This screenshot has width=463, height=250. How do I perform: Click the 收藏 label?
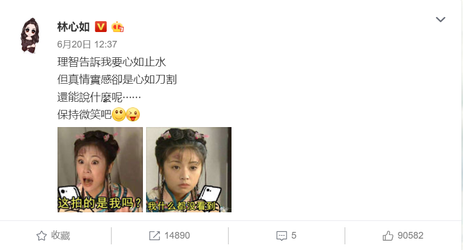click(x=61, y=236)
